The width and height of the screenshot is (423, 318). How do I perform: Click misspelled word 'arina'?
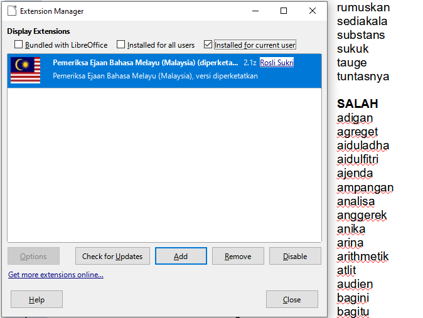(350, 243)
